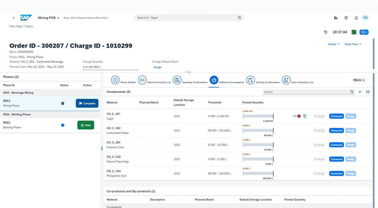Add a component with the plus icon
This screenshot has width=378, height=208.
click(360, 92)
